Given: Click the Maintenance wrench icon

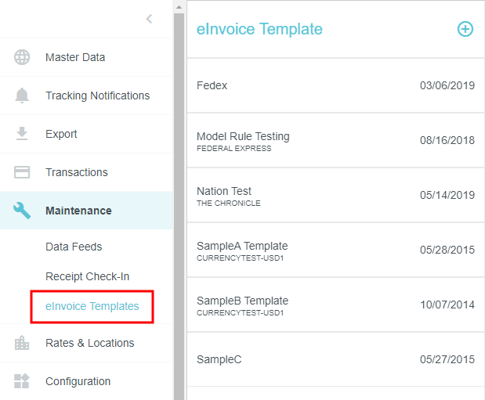Looking at the screenshot, I should 22,211.
